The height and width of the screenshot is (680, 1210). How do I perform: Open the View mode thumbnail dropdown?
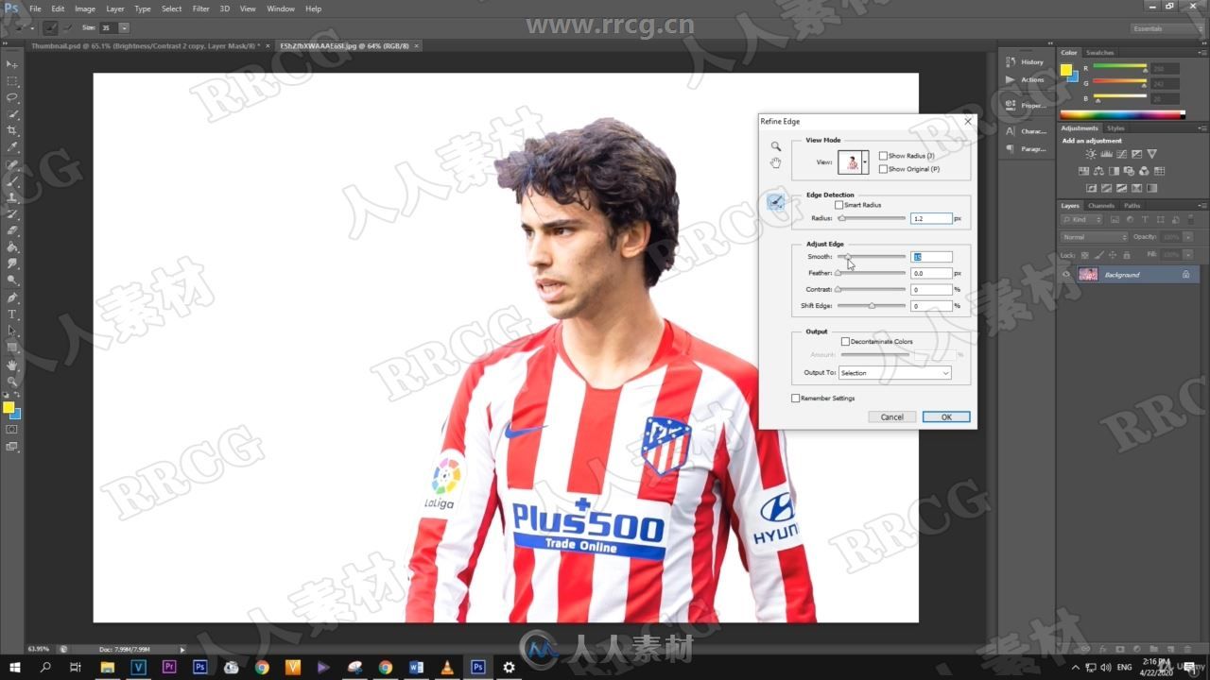pos(865,162)
